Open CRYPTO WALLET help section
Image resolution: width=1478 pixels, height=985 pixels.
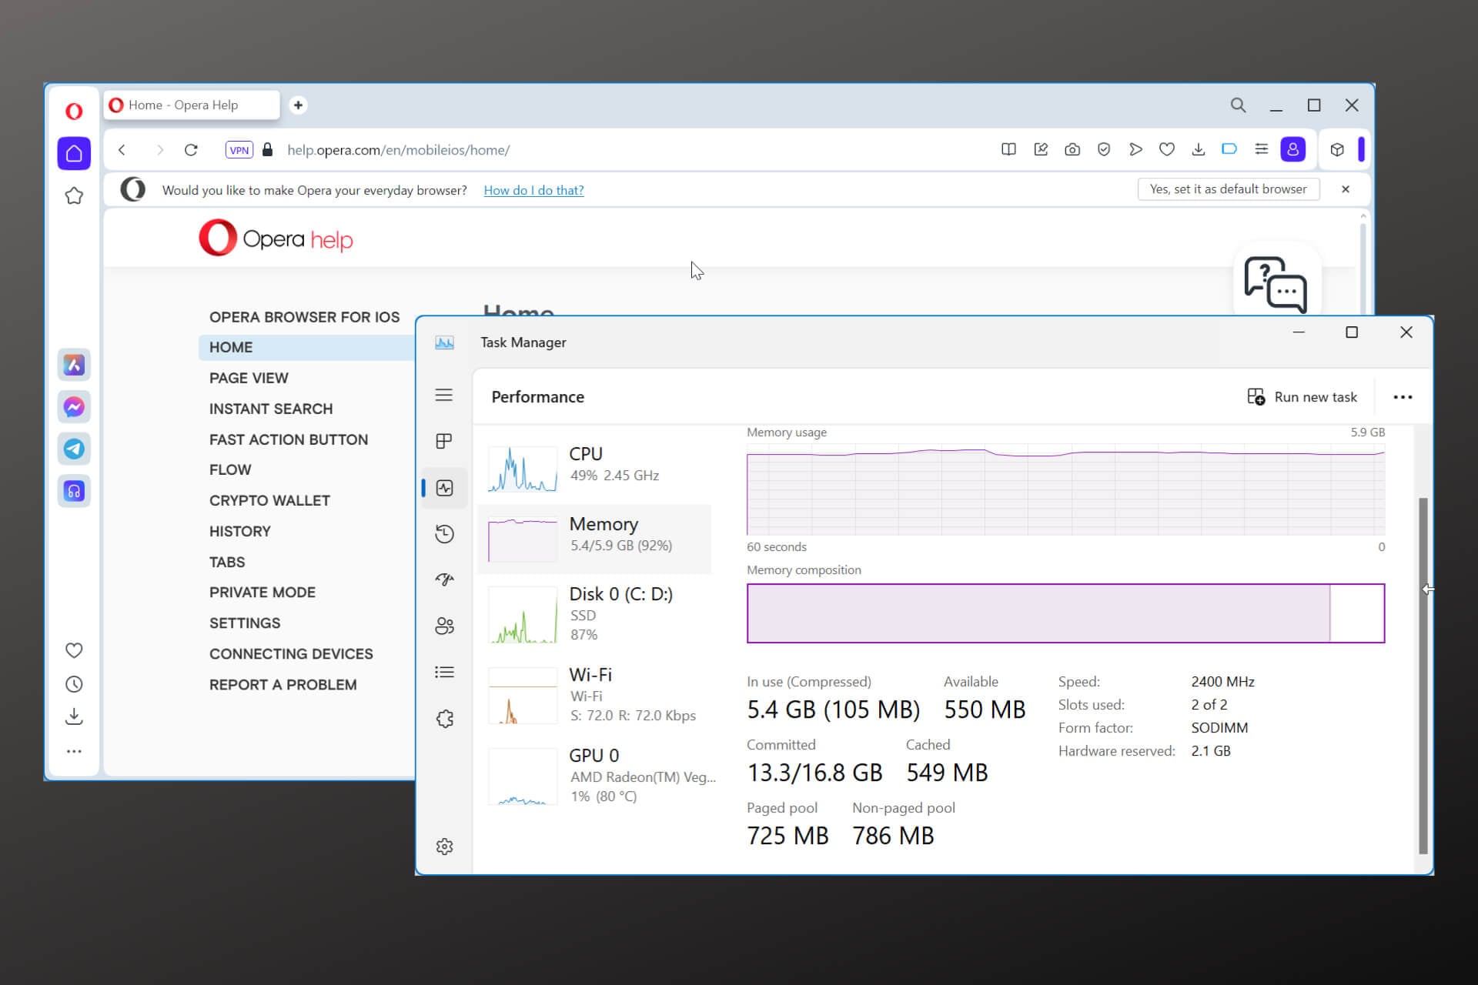pyautogui.click(x=269, y=500)
